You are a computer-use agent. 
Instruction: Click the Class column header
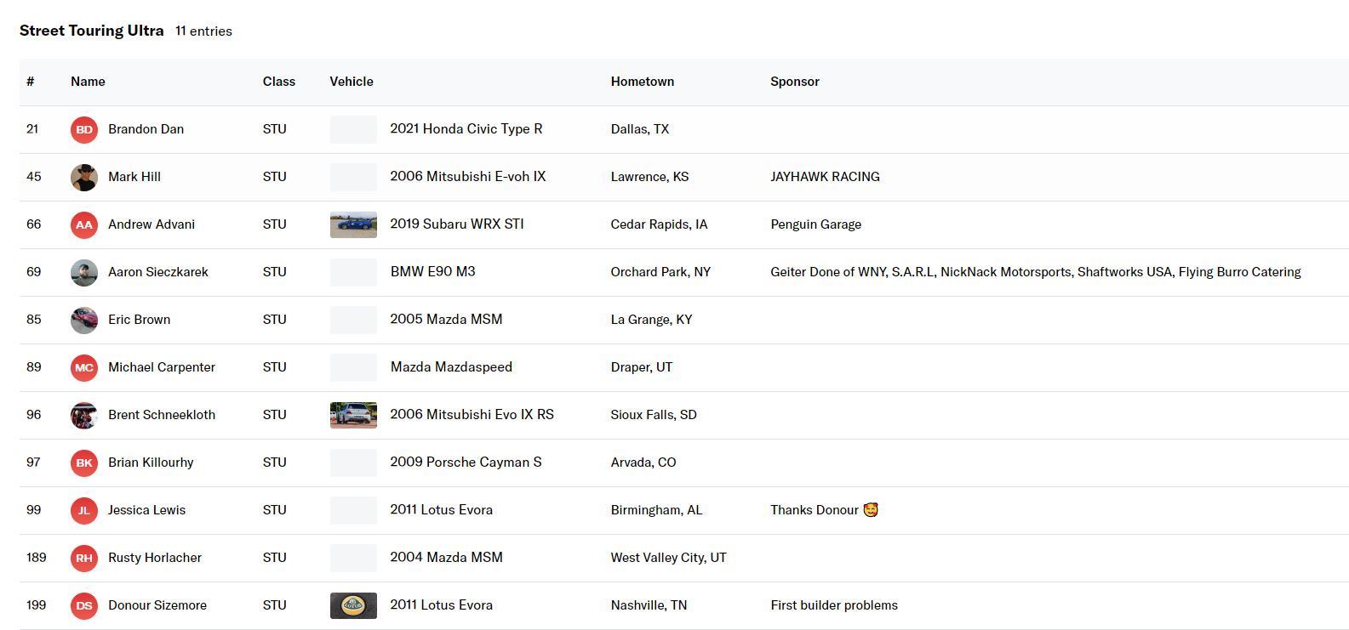(278, 82)
